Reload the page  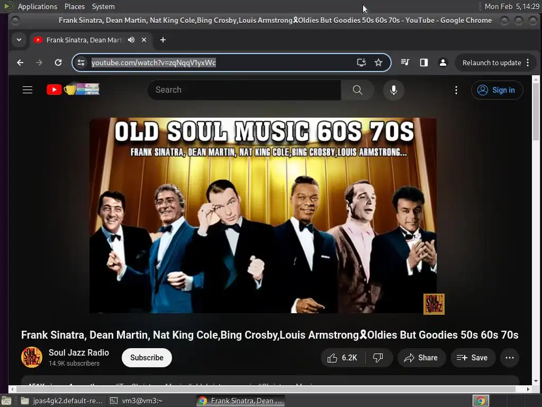tap(58, 63)
